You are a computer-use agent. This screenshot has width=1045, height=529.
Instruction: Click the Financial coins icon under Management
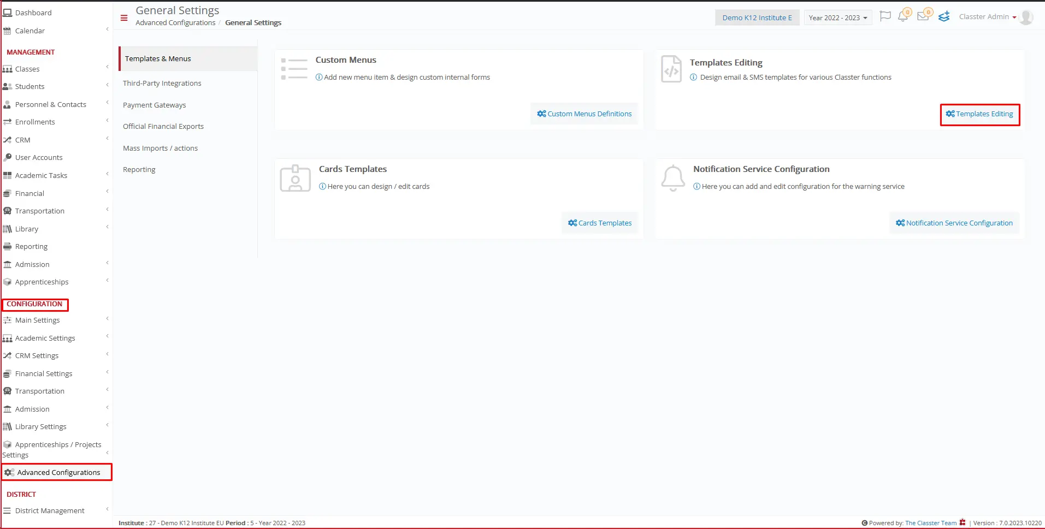point(8,194)
